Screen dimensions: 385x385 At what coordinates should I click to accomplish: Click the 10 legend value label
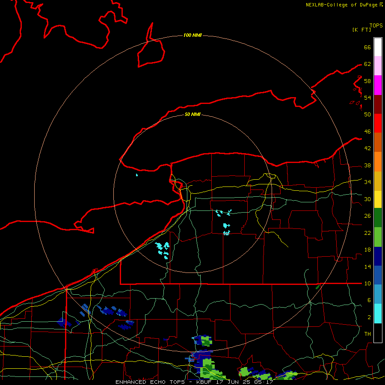coord(367,284)
